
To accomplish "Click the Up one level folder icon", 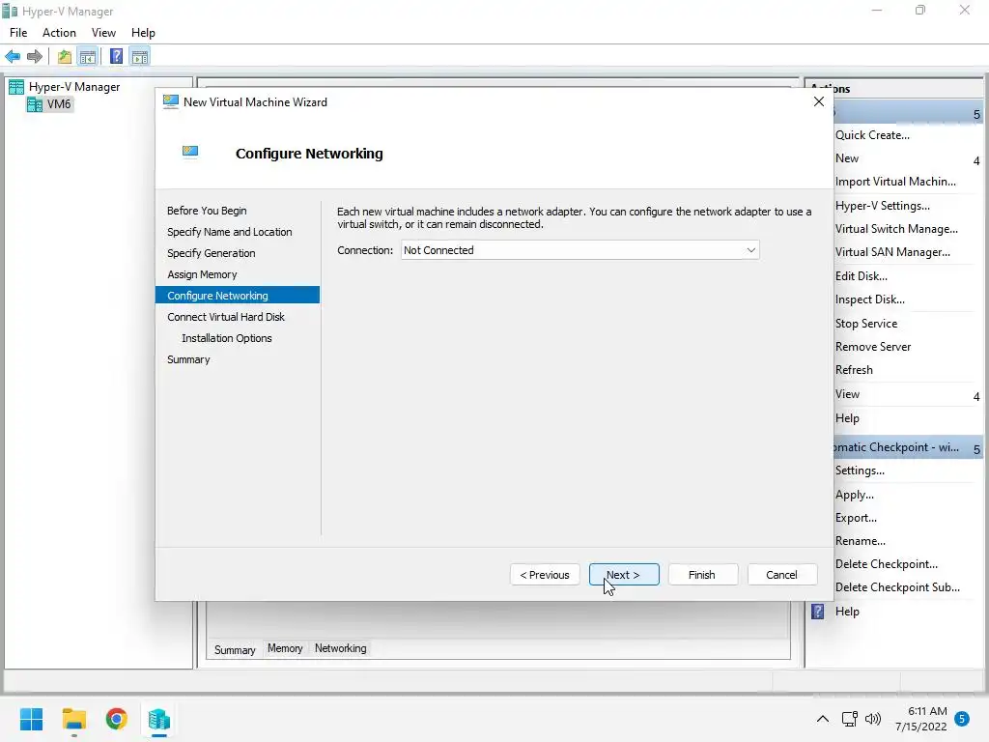I will pos(65,57).
